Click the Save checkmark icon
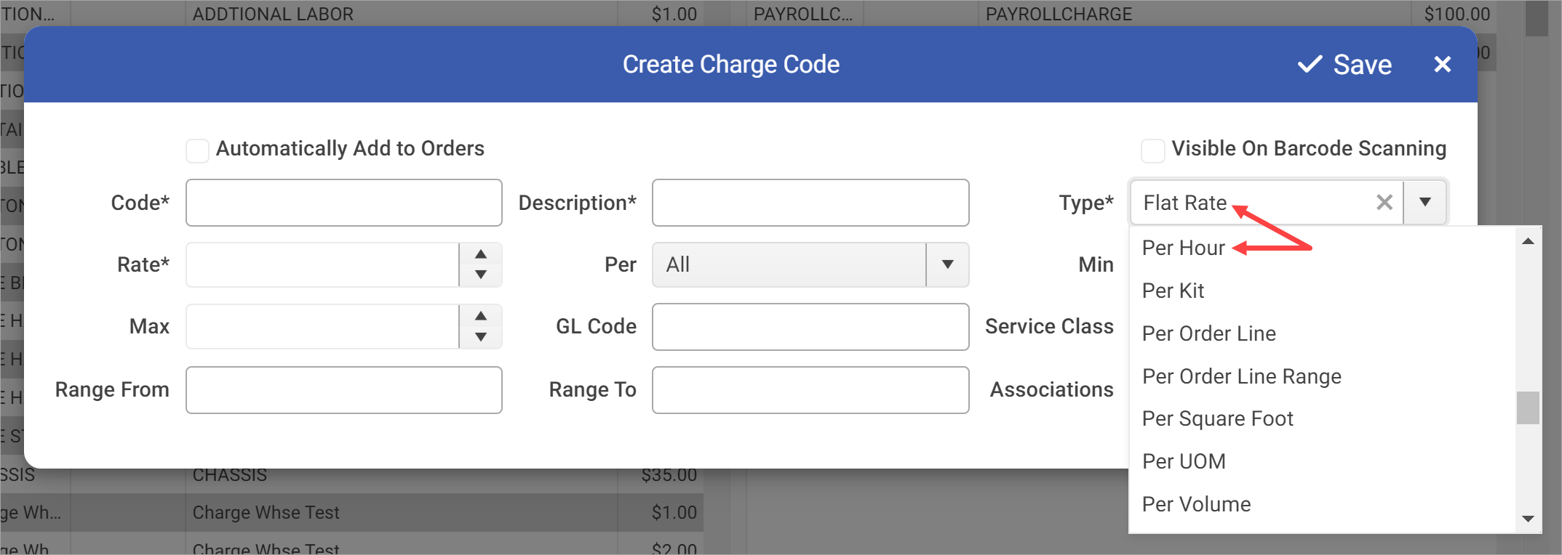 coord(1310,64)
